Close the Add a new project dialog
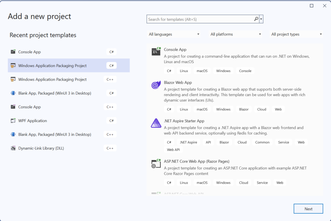 point(325,6)
